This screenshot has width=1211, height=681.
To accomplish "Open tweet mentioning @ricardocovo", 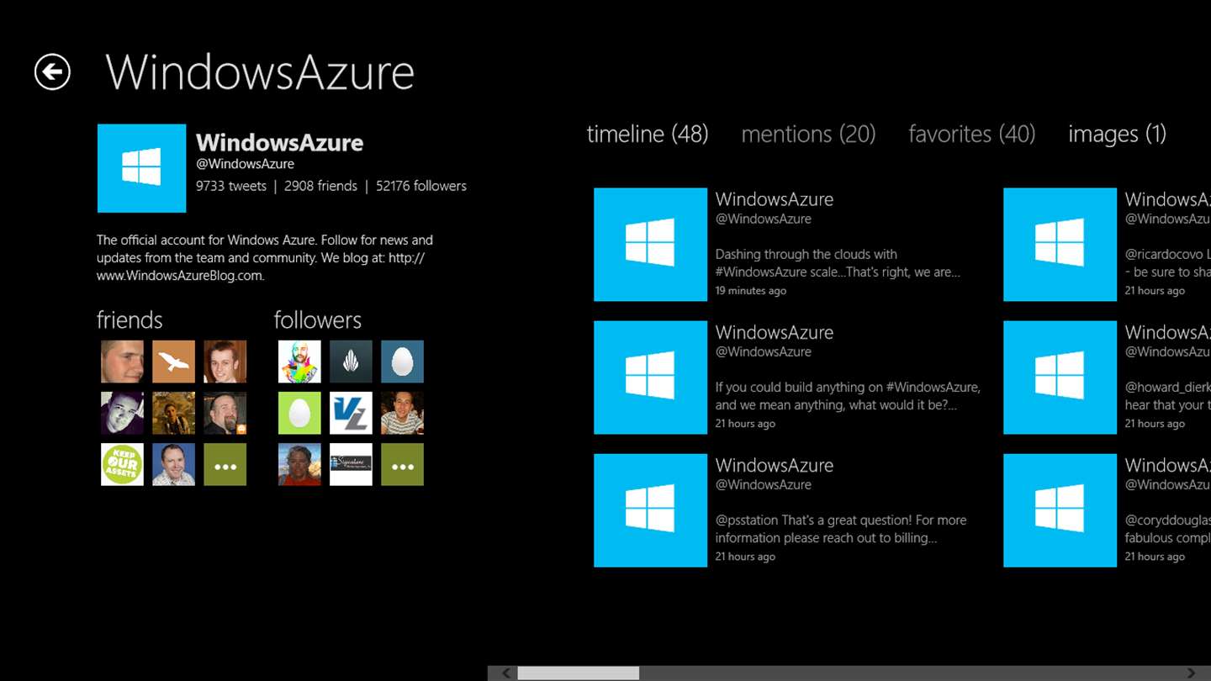I will click(1107, 245).
